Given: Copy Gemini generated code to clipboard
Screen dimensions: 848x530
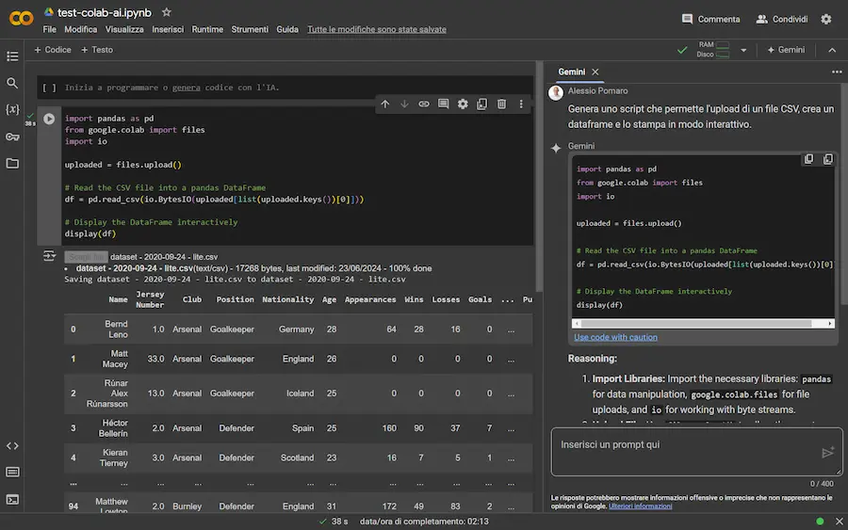Looking at the screenshot, I should click(x=808, y=159).
